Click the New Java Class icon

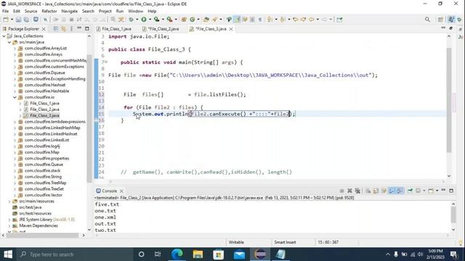coord(192,20)
